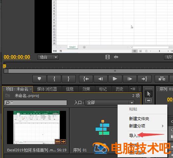Expand the 新建分项 submenu

(x=142, y=126)
